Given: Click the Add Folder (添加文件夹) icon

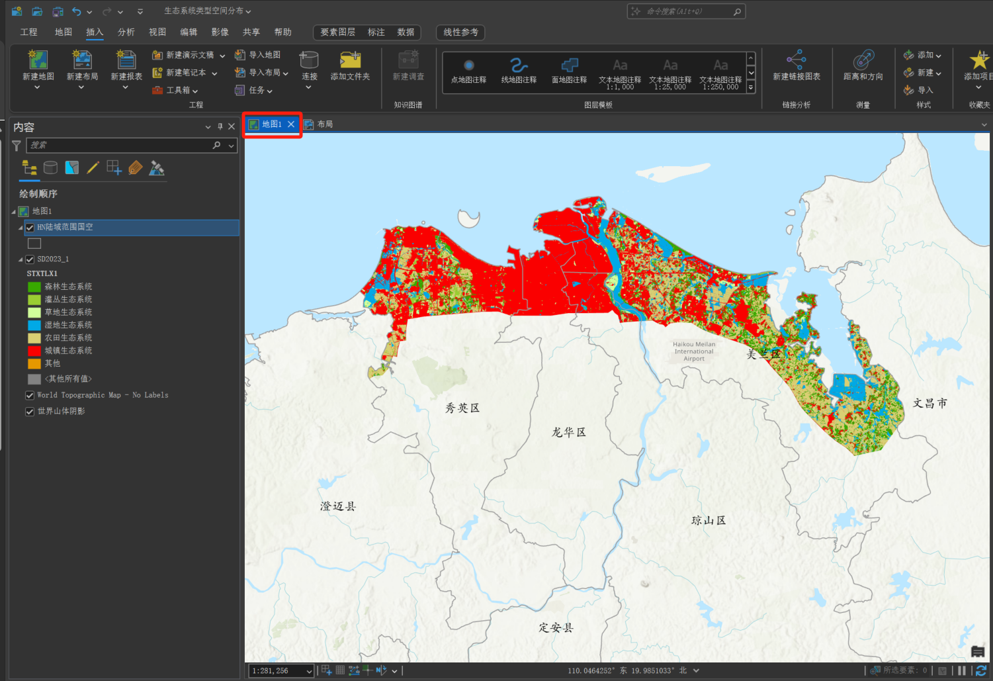Looking at the screenshot, I should [350, 61].
